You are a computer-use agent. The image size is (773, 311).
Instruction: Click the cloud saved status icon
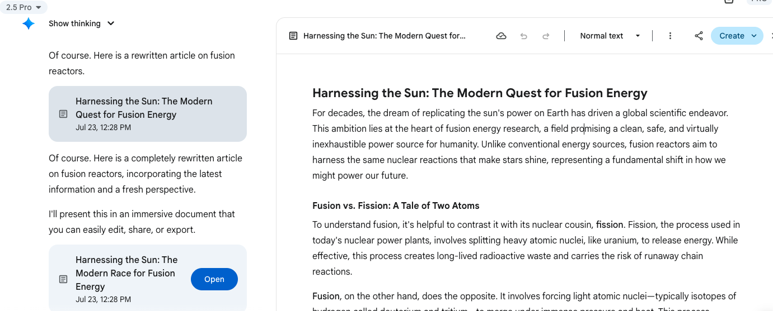point(502,36)
